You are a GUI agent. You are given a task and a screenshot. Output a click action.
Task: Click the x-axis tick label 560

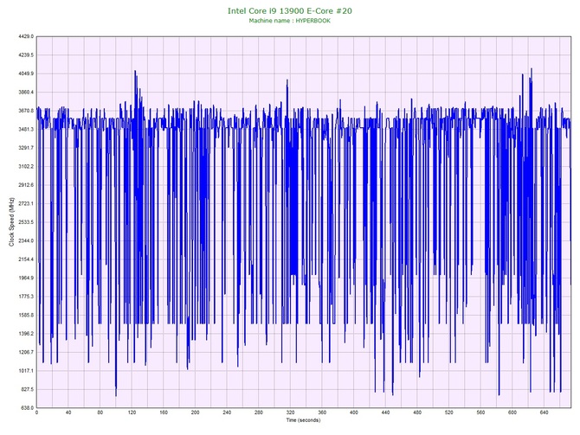click(480, 413)
